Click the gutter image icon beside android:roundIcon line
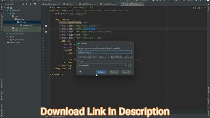The height and width of the screenshot is (118, 210). click(x=46, y=32)
